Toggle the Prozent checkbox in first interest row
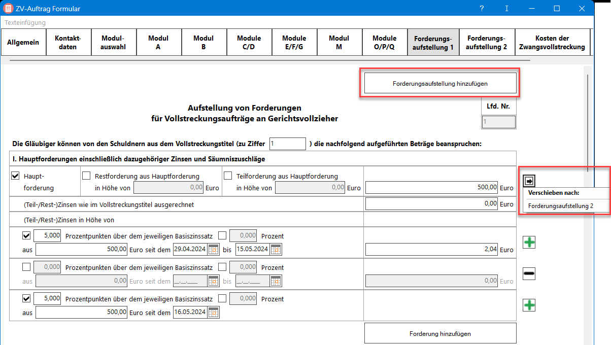Image resolution: width=611 pixels, height=345 pixels. [x=222, y=235]
